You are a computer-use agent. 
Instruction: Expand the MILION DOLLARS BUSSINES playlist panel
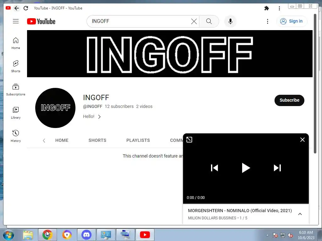point(300,214)
